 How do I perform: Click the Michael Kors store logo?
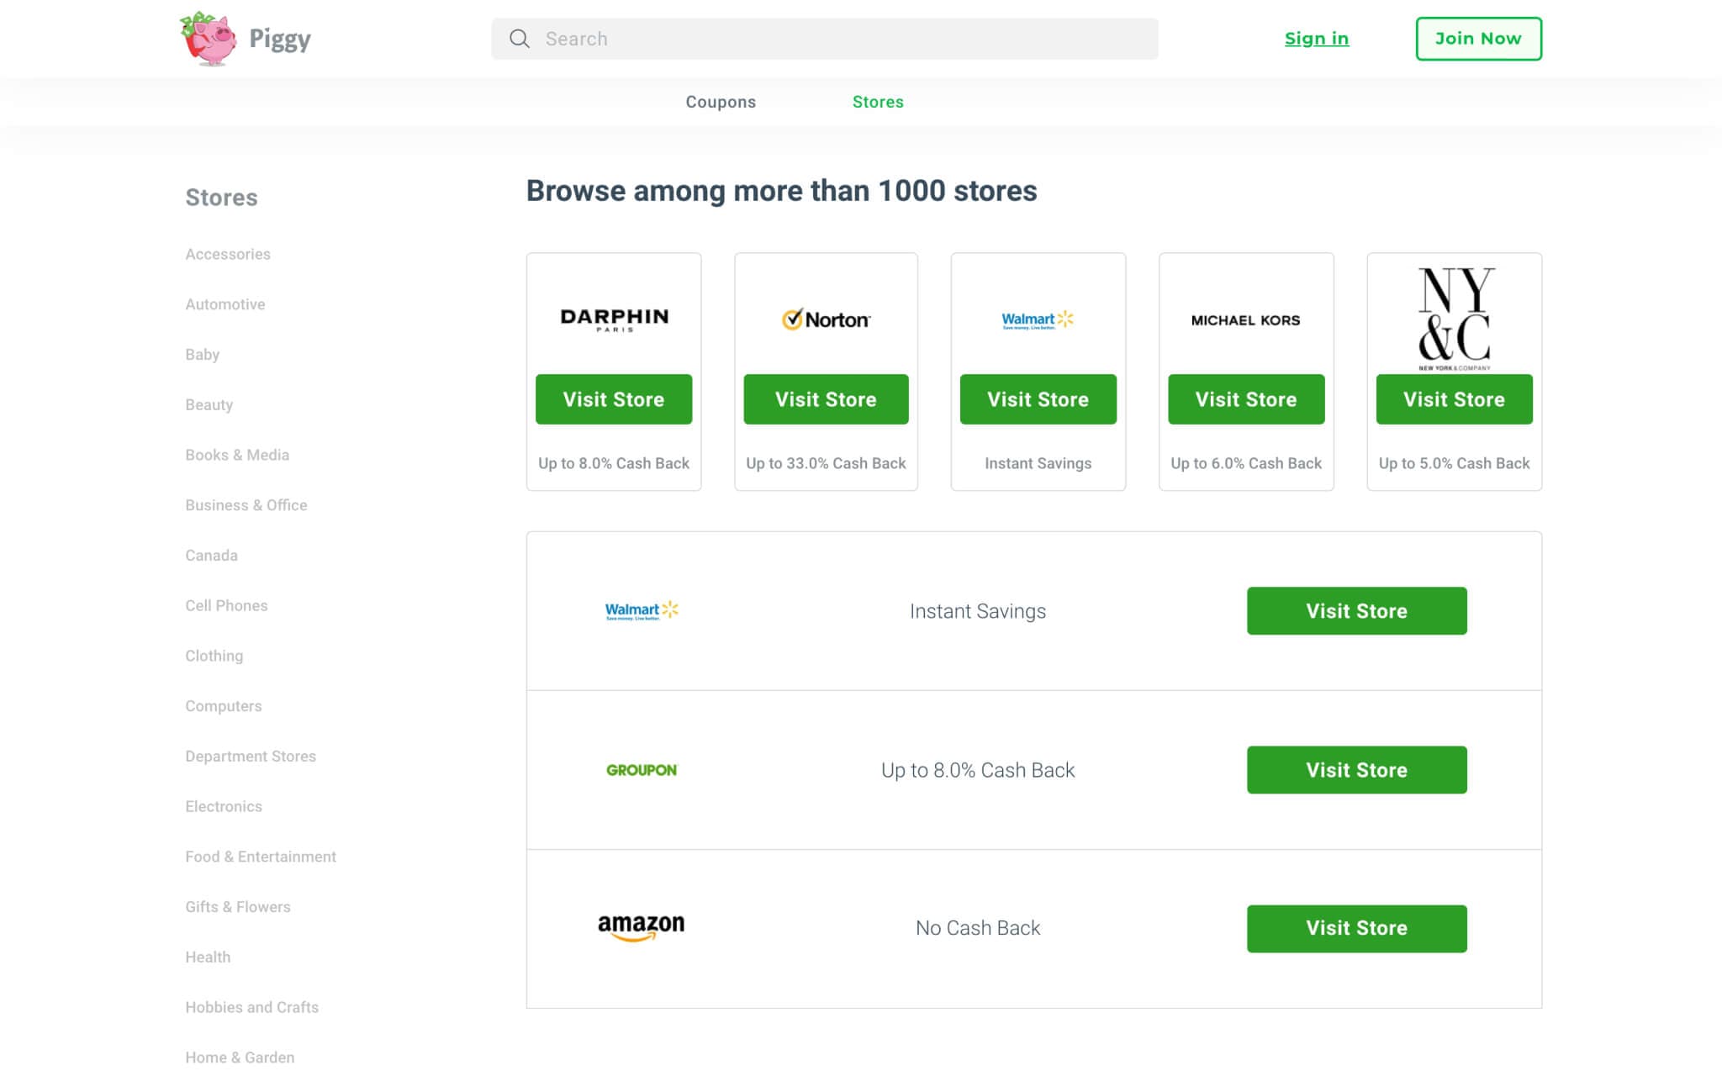pyautogui.click(x=1245, y=319)
